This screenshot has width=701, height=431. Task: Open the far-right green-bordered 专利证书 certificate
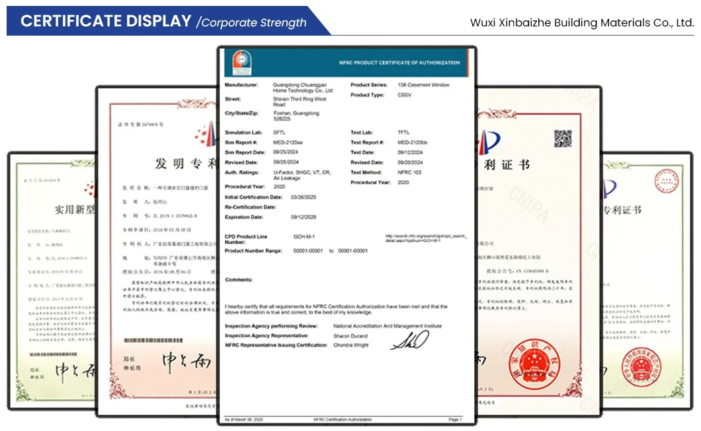pyautogui.click(x=647, y=281)
